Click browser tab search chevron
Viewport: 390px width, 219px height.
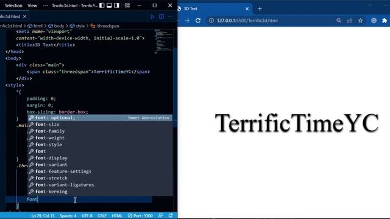tap(370, 5)
